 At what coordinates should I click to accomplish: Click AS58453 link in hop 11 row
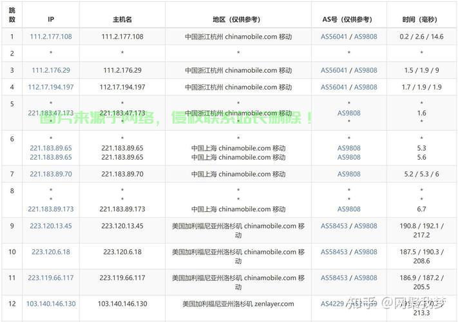[334, 278]
